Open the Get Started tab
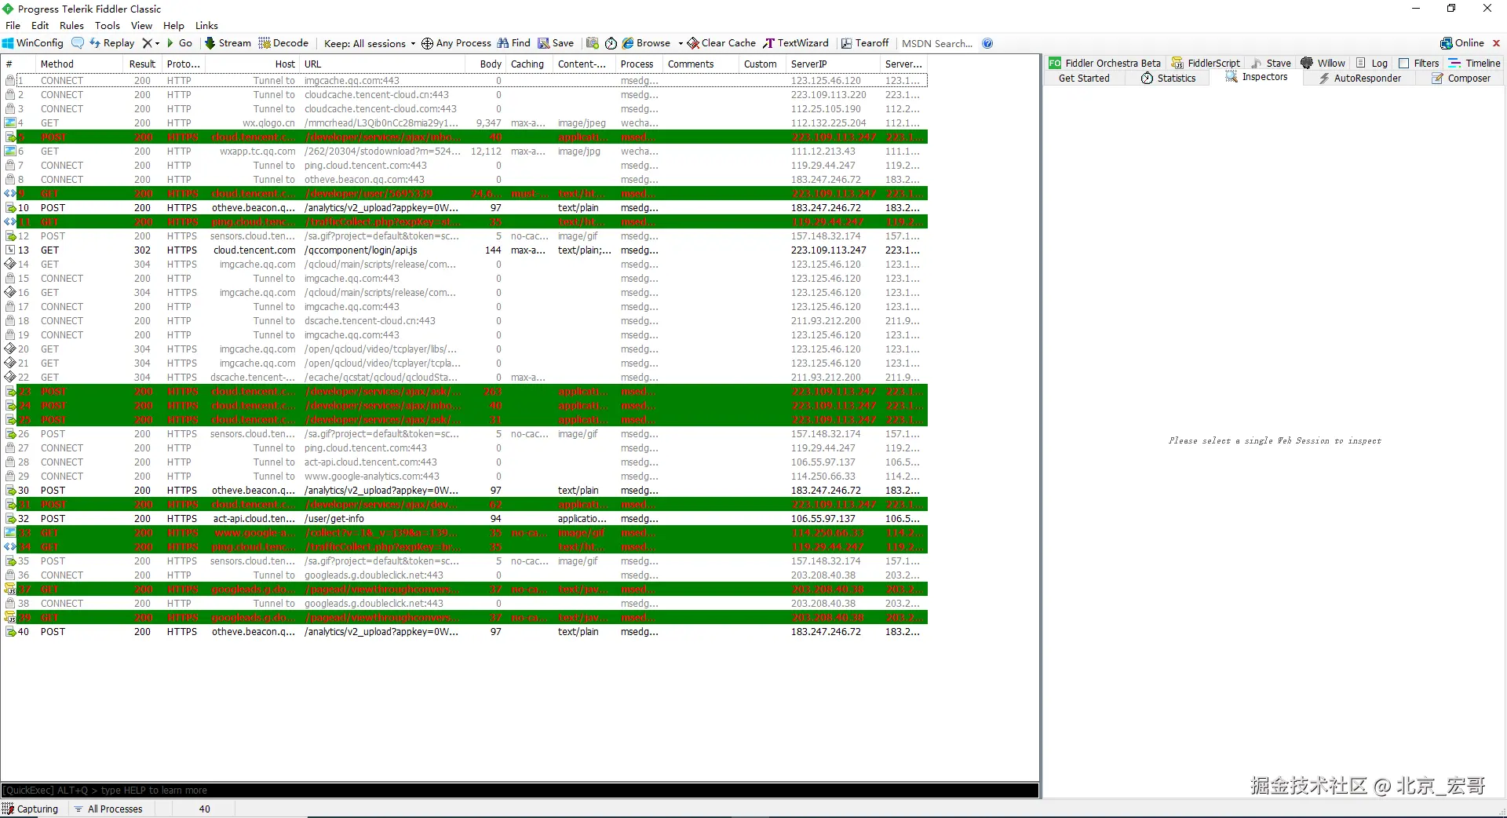Viewport: 1507px width, 818px height. click(1084, 78)
